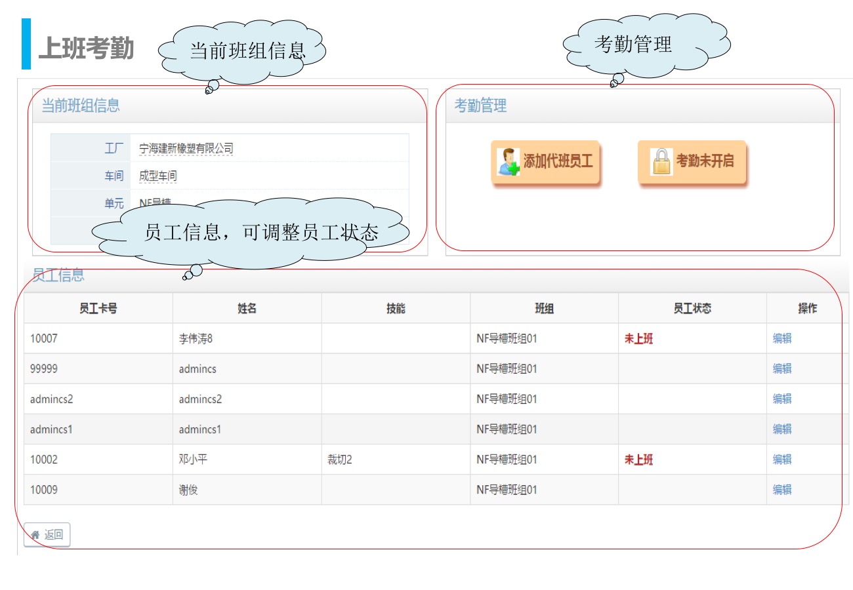Sort by the 姓名 column header
The width and height of the screenshot is (853, 590).
247,308
